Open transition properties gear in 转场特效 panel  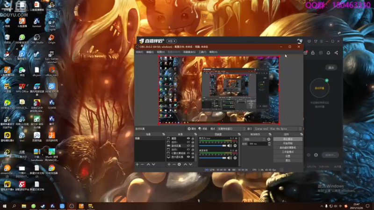click(269, 139)
